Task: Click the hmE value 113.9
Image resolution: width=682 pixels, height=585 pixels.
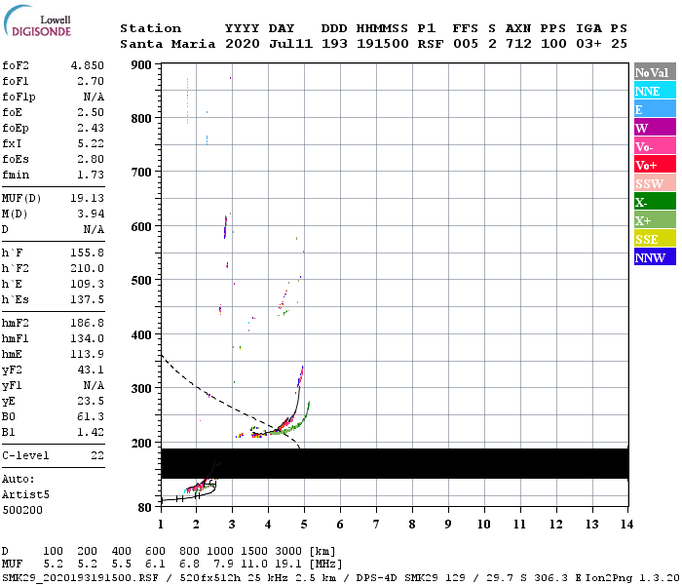Action: pos(88,354)
